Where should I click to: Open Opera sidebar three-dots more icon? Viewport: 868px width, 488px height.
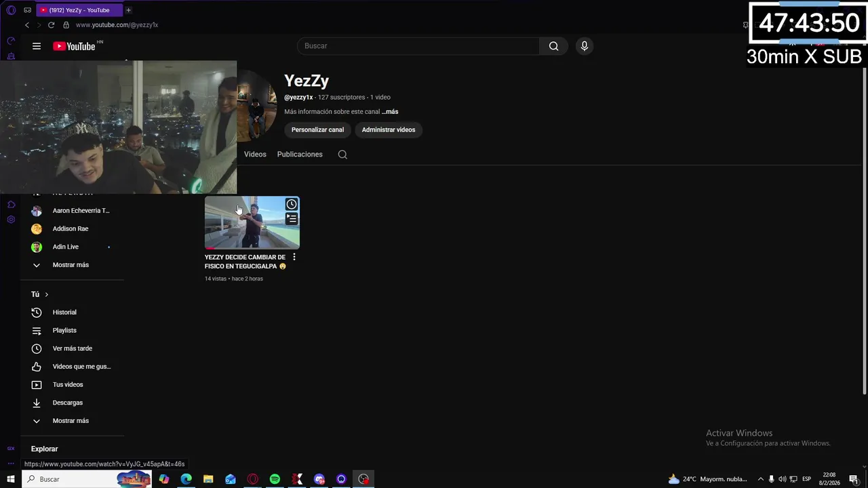[x=11, y=464]
